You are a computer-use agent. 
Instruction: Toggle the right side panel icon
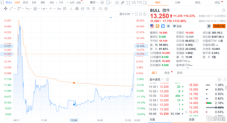point(145,3)
